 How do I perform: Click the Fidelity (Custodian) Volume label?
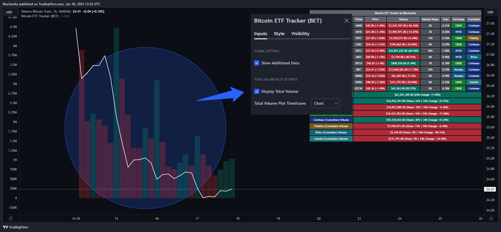pyautogui.click(x=331, y=126)
